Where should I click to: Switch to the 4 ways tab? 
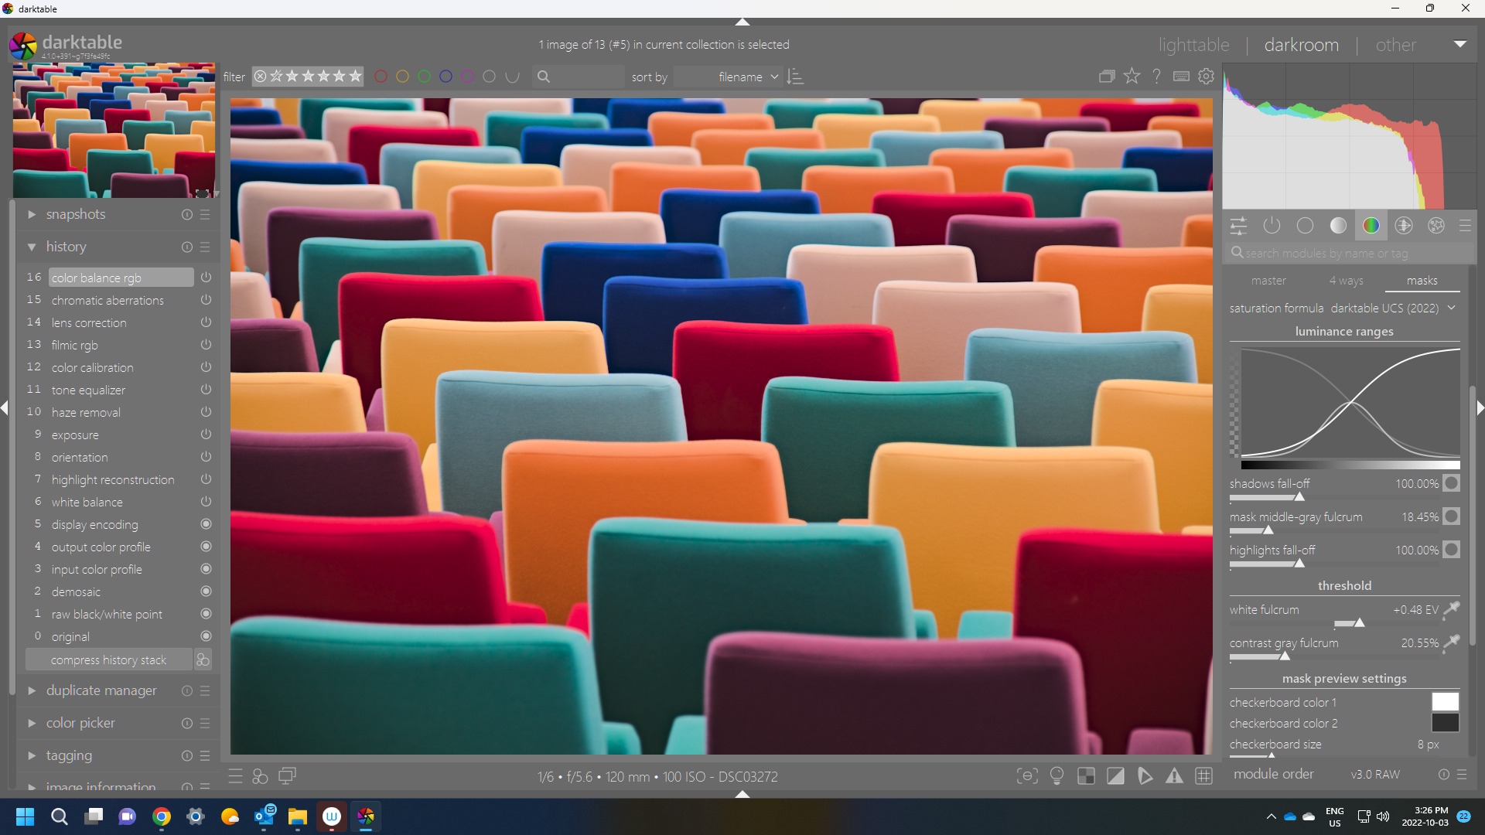tap(1346, 281)
